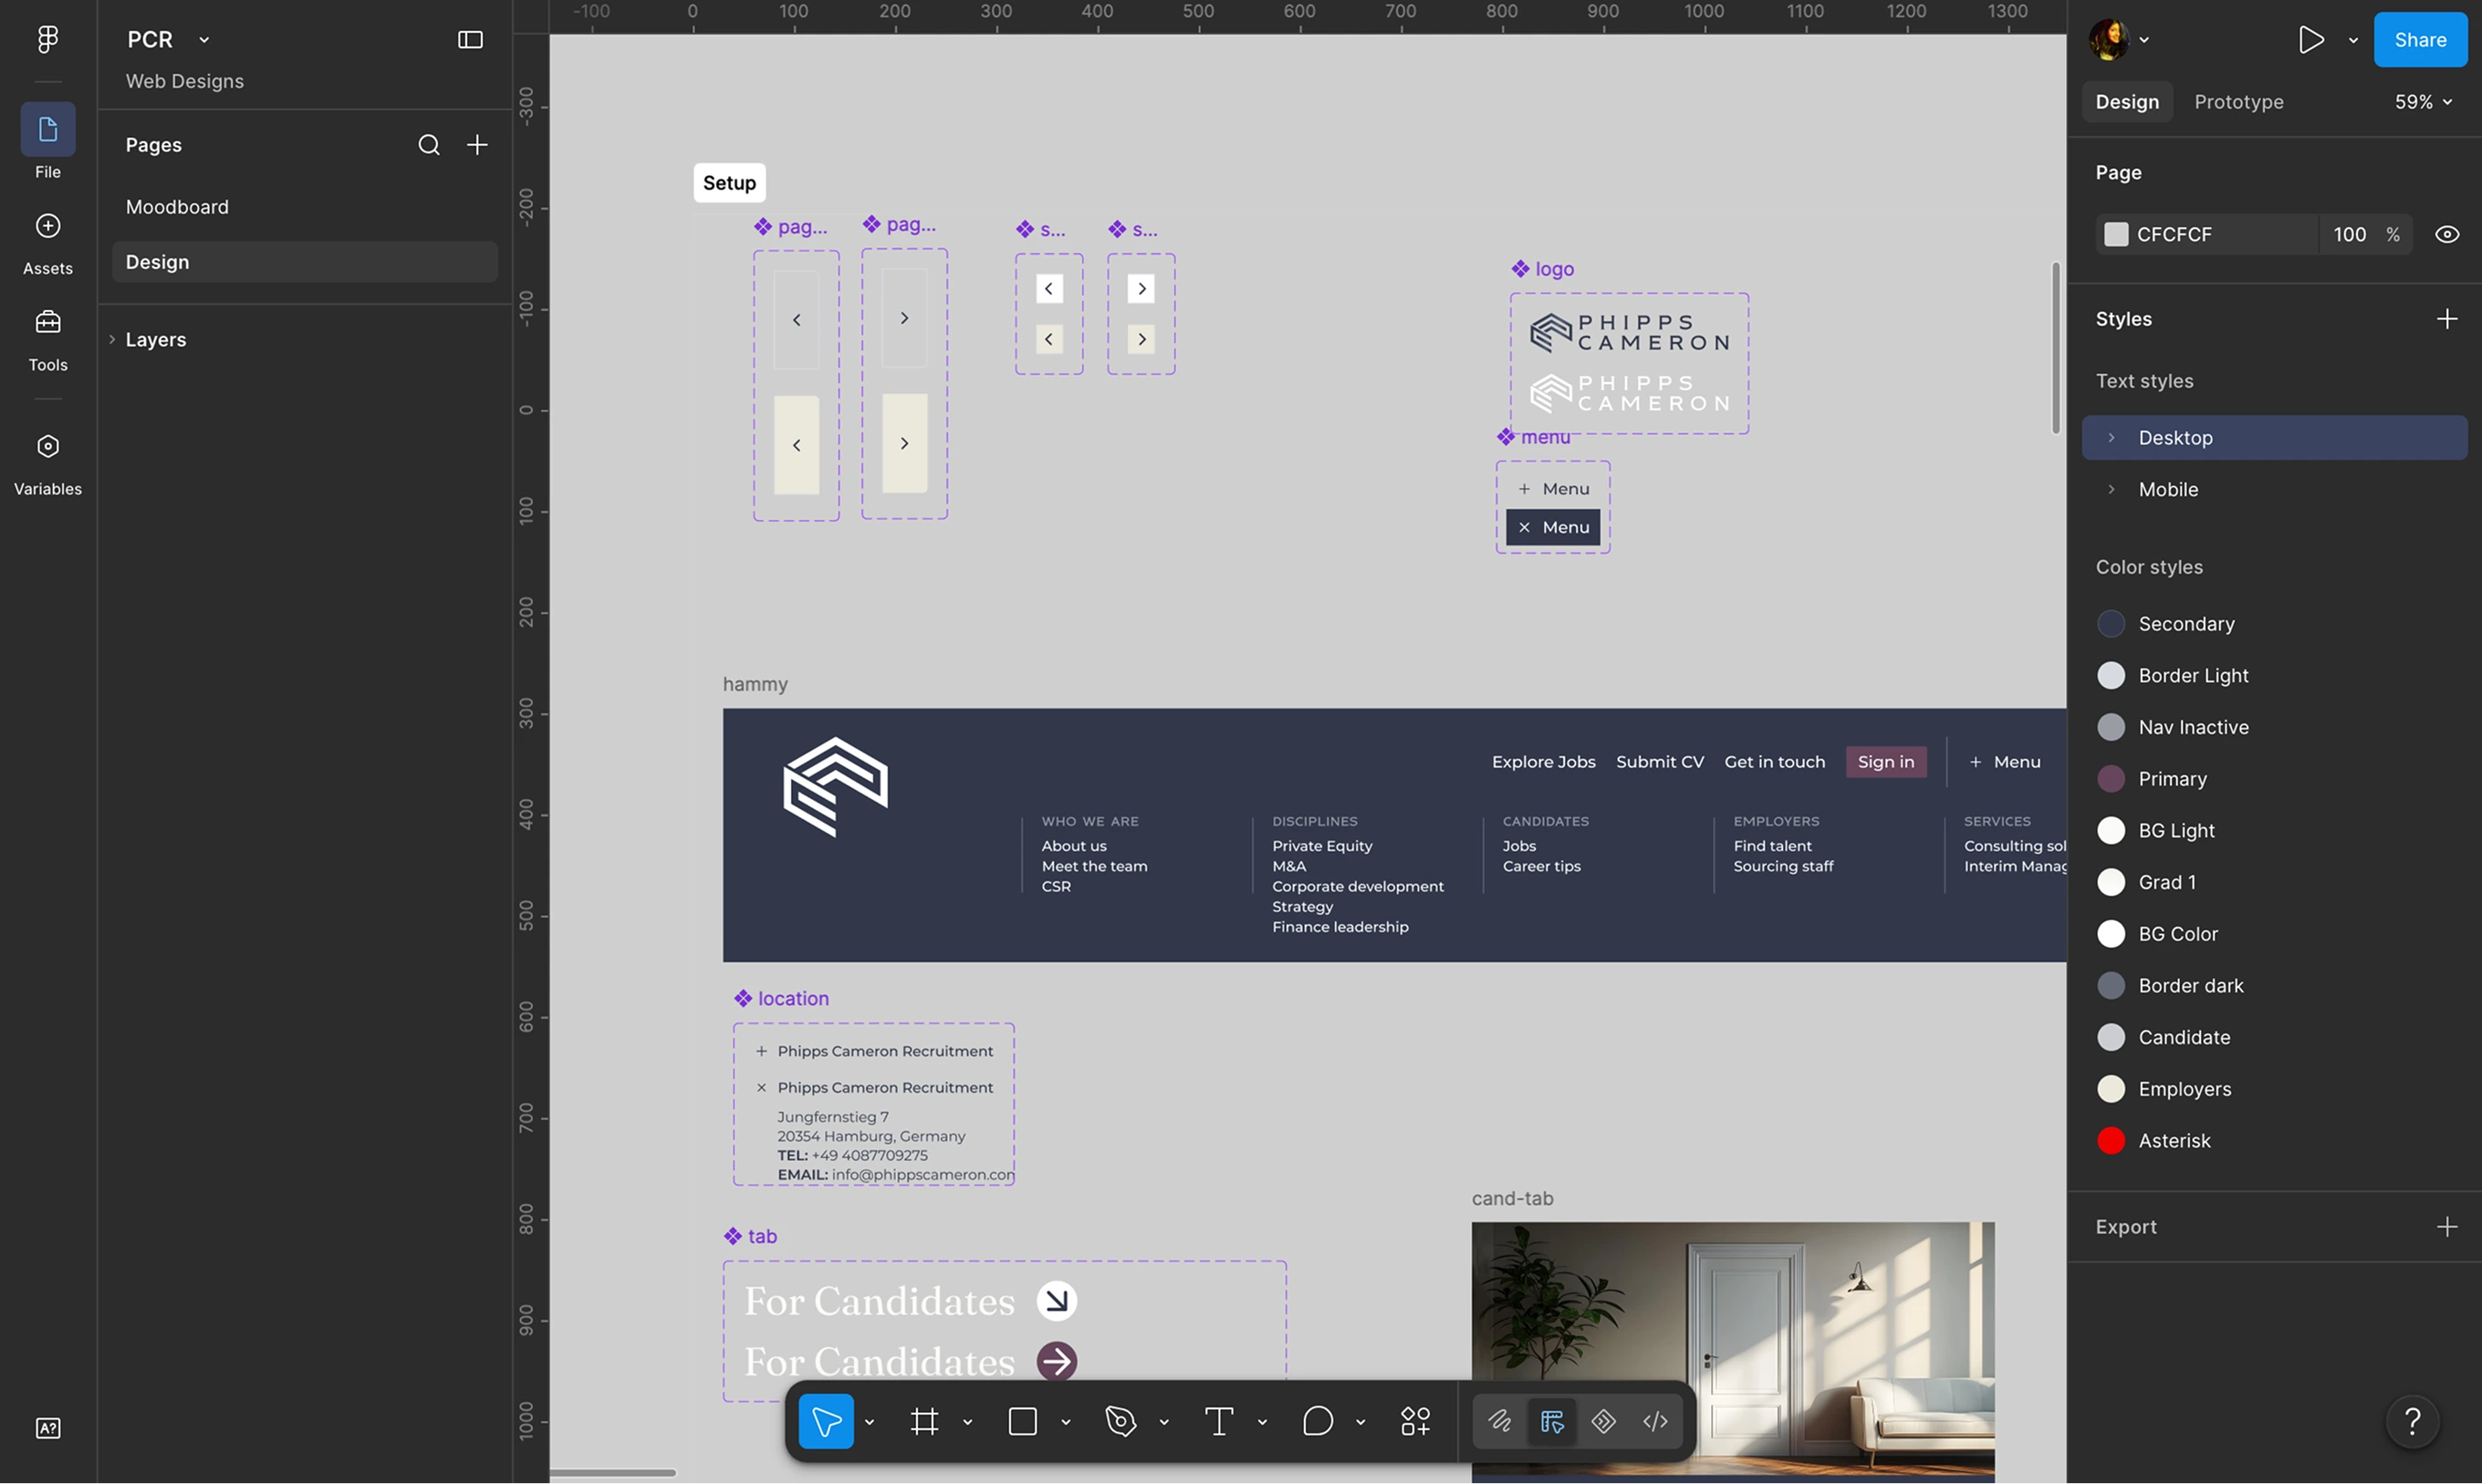Viewport: 2482px width, 1484px height.
Task: Select the cand-tab room image on canvas
Action: [1732, 1350]
